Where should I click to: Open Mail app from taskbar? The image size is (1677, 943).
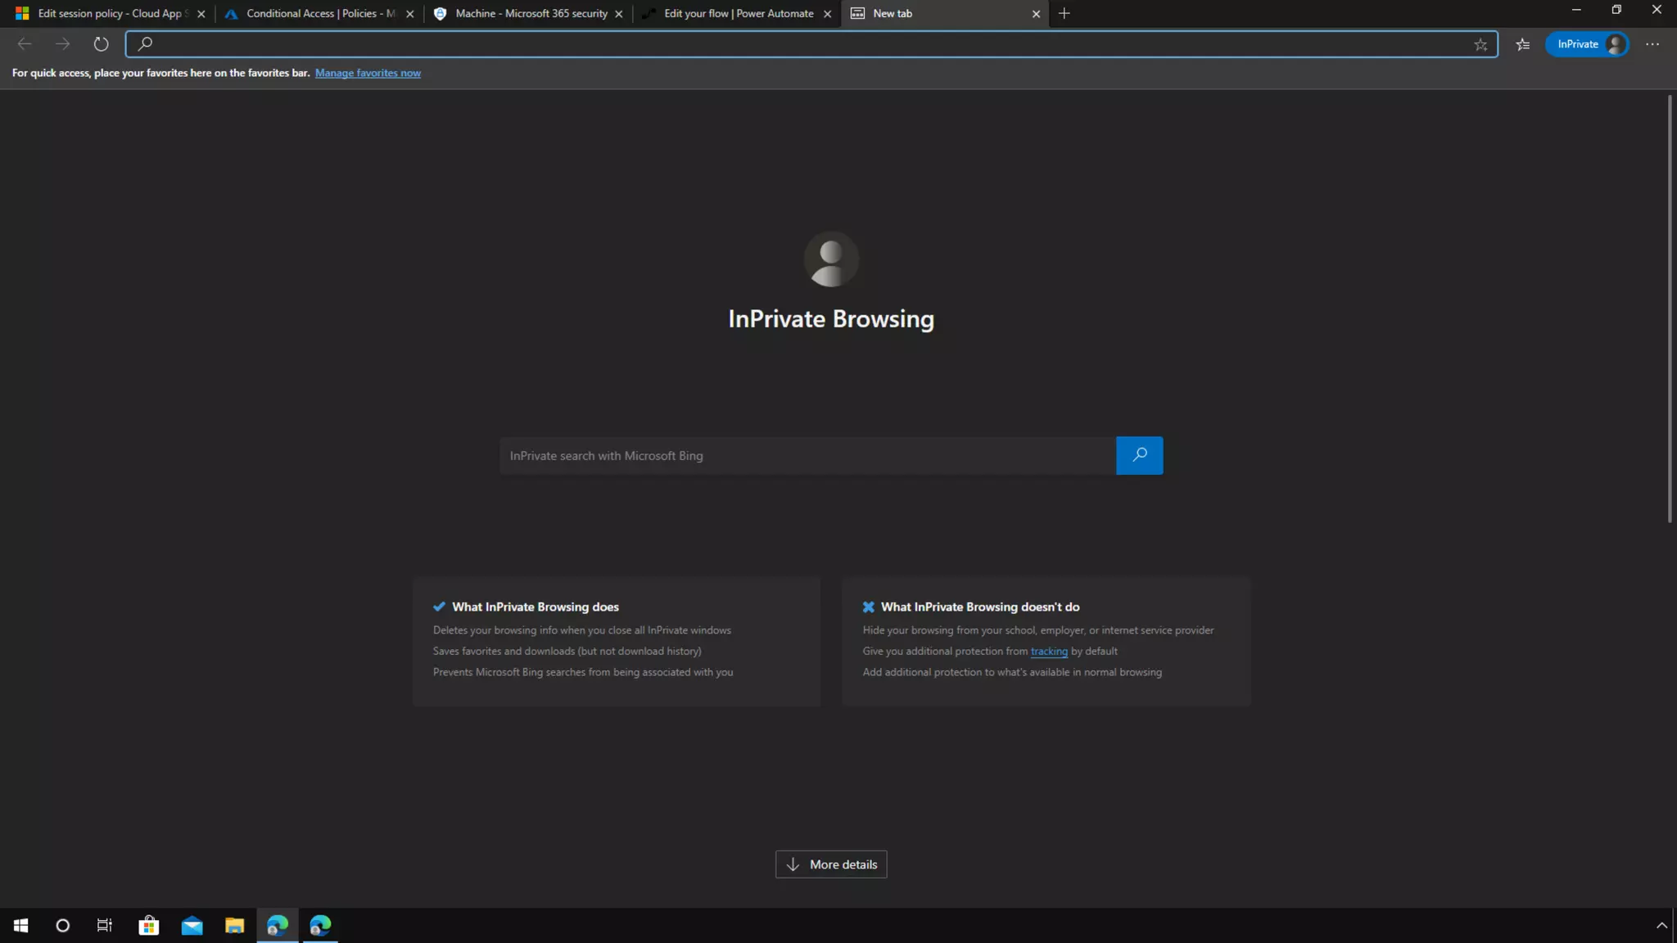[192, 925]
